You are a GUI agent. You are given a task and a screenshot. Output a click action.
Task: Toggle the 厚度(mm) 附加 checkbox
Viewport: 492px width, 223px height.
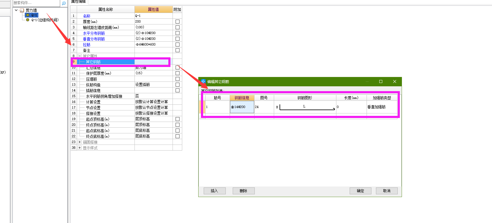pos(177,22)
